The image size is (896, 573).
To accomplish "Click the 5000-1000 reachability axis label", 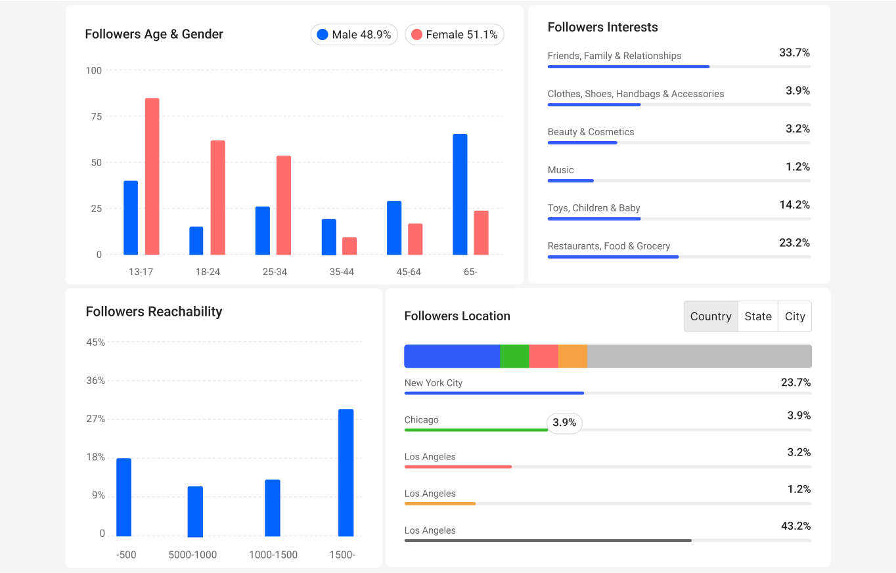I will tap(192, 555).
